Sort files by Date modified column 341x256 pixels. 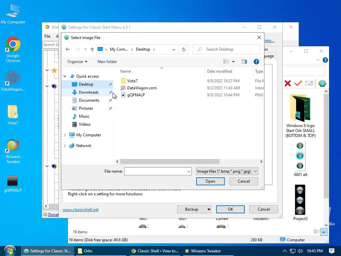pyautogui.click(x=219, y=71)
